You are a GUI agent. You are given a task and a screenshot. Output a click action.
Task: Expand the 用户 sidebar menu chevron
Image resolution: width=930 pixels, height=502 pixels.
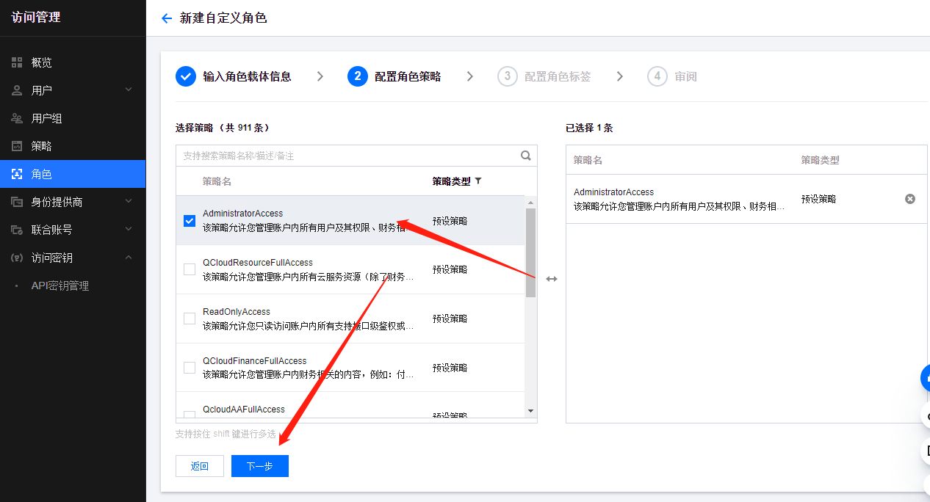[129, 90]
